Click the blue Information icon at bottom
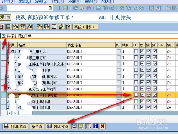The height and width of the screenshot is (134, 178). 95,126
